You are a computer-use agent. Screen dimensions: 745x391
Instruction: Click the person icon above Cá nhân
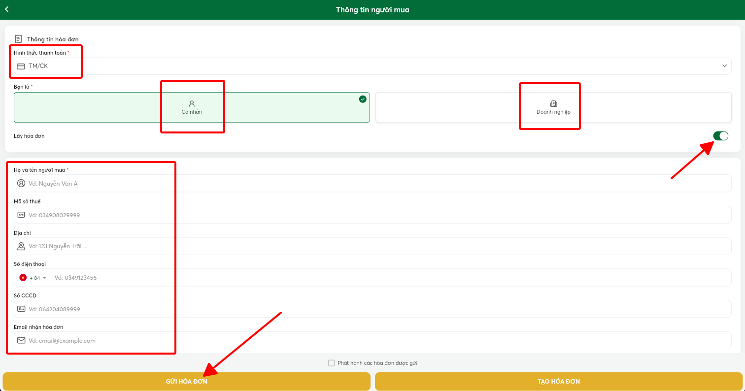192,103
